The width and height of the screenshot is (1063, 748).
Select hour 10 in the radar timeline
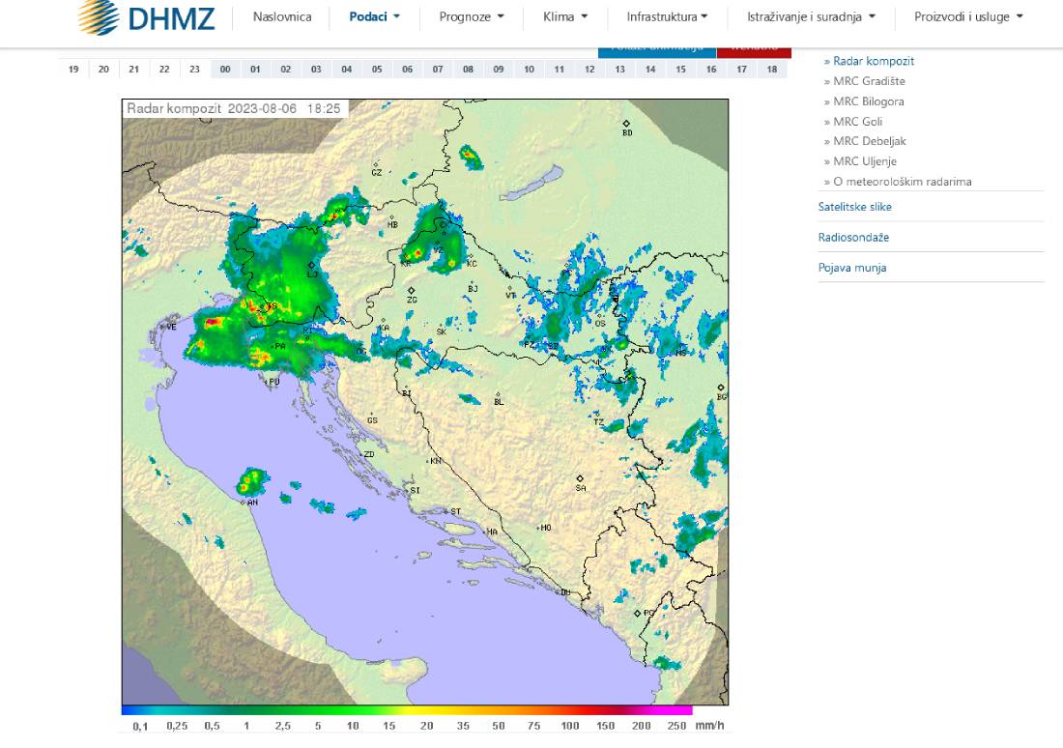point(529,70)
